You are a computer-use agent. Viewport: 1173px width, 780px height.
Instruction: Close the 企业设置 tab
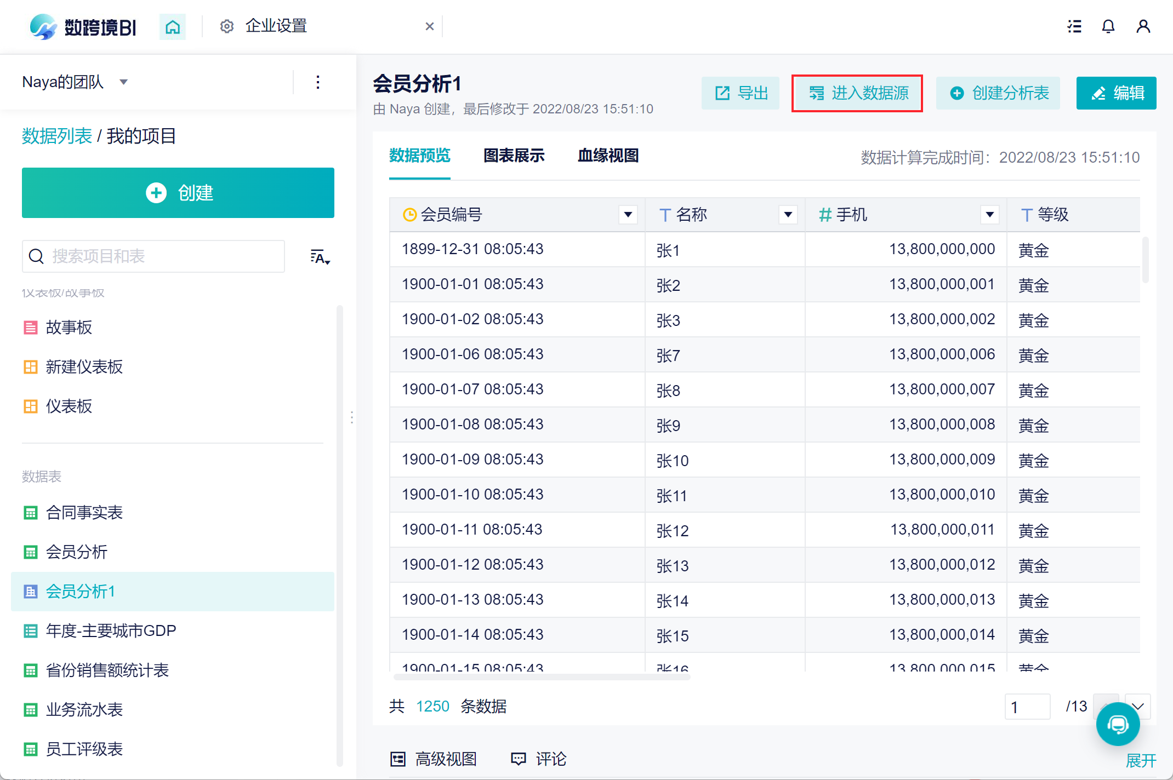click(x=430, y=26)
